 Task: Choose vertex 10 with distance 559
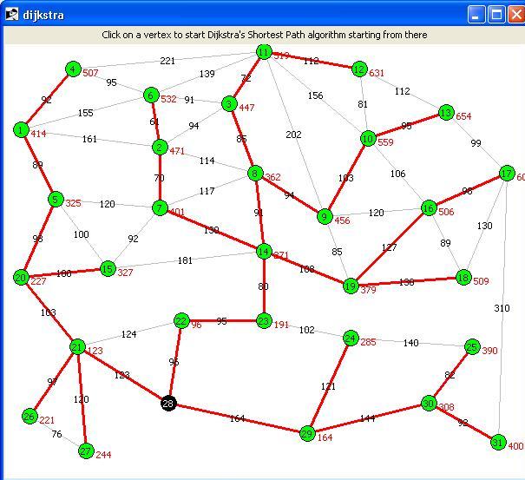coord(368,138)
